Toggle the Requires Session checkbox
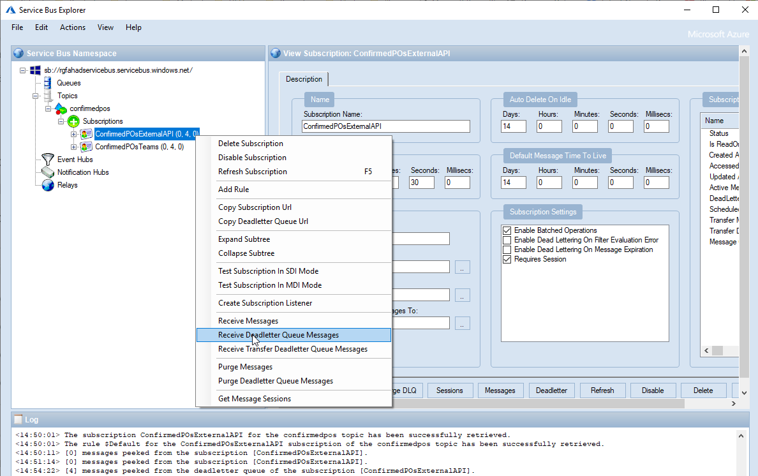 507,260
